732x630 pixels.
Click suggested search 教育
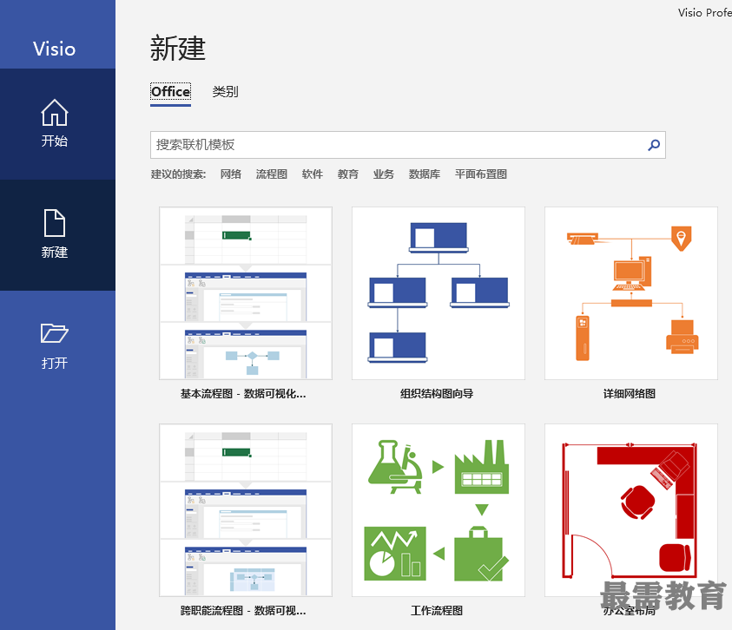pyautogui.click(x=348, y=174)
